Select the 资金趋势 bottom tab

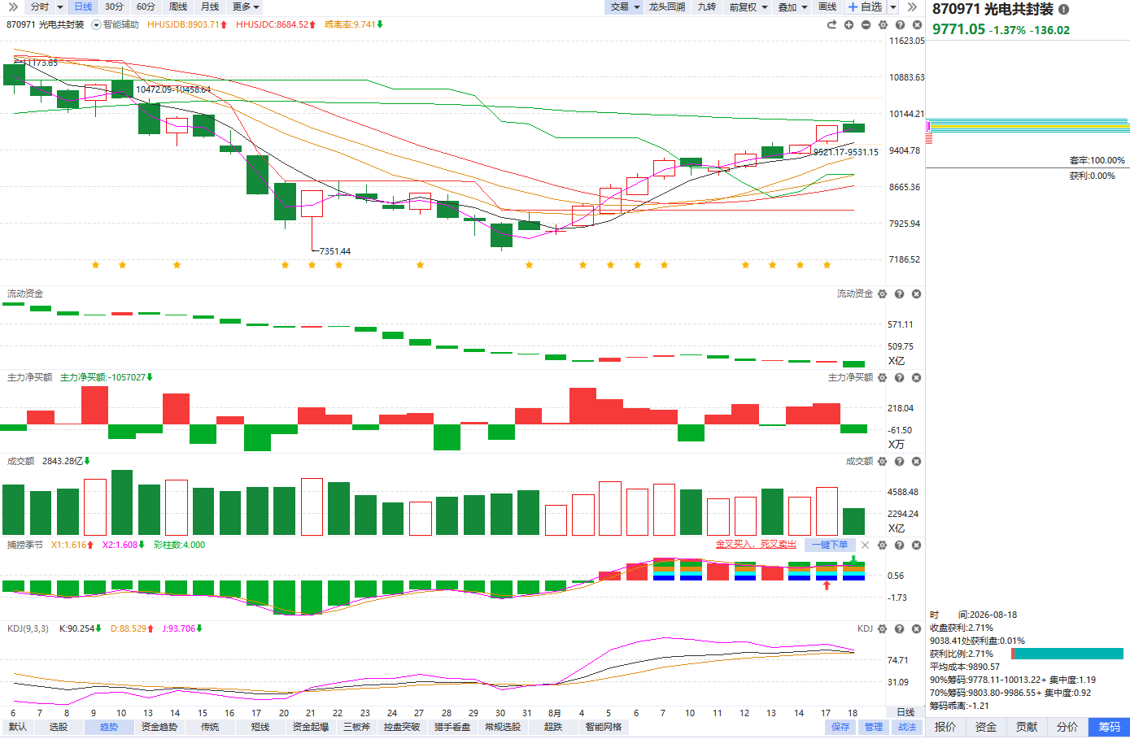click(x=159, y=727)
